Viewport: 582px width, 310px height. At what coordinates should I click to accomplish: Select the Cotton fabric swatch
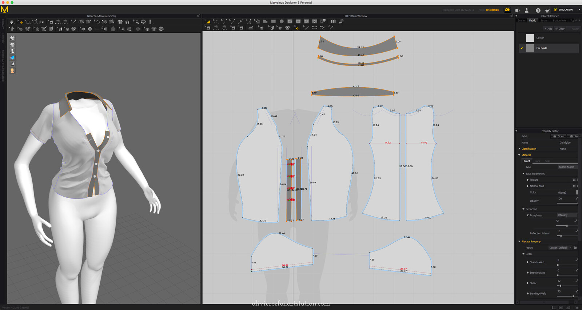530,38
